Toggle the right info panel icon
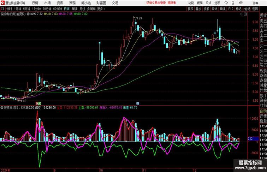267x172 pixels. pos(245,14)
